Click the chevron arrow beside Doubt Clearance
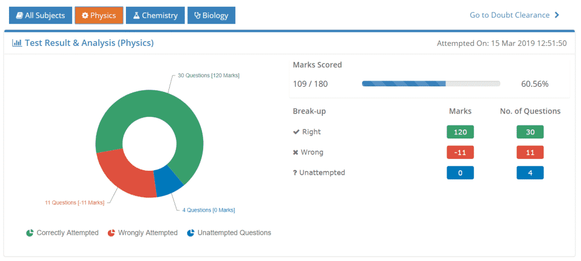The width and height of the screenshot is (581, 261). [x=557, y=15]
